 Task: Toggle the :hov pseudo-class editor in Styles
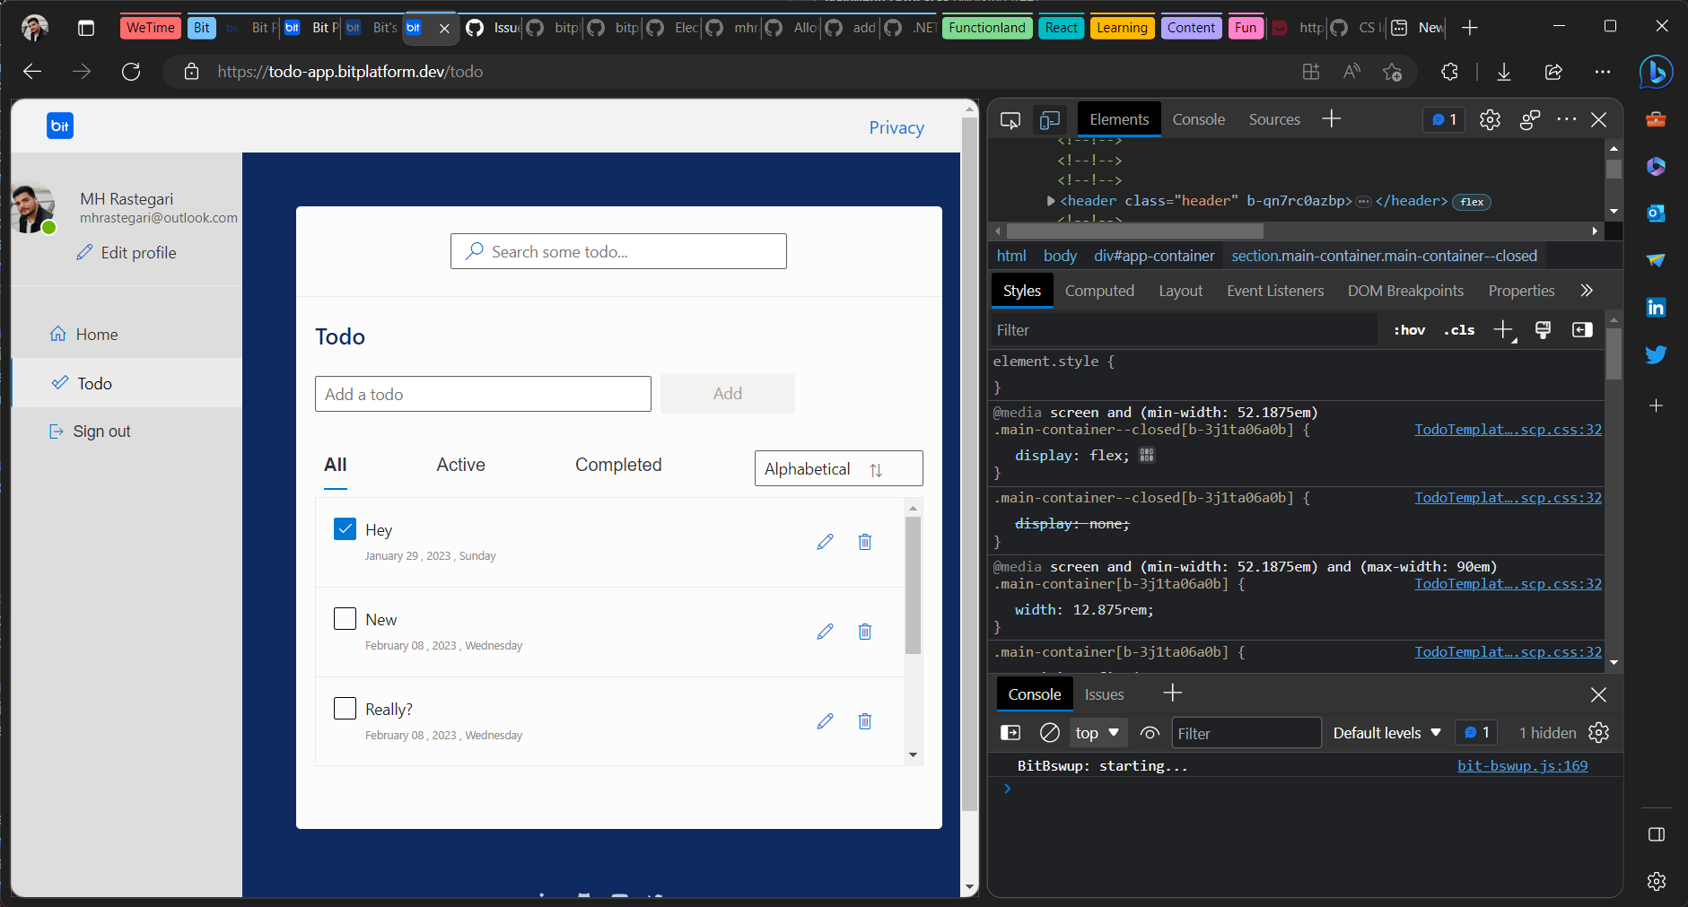1408,329
